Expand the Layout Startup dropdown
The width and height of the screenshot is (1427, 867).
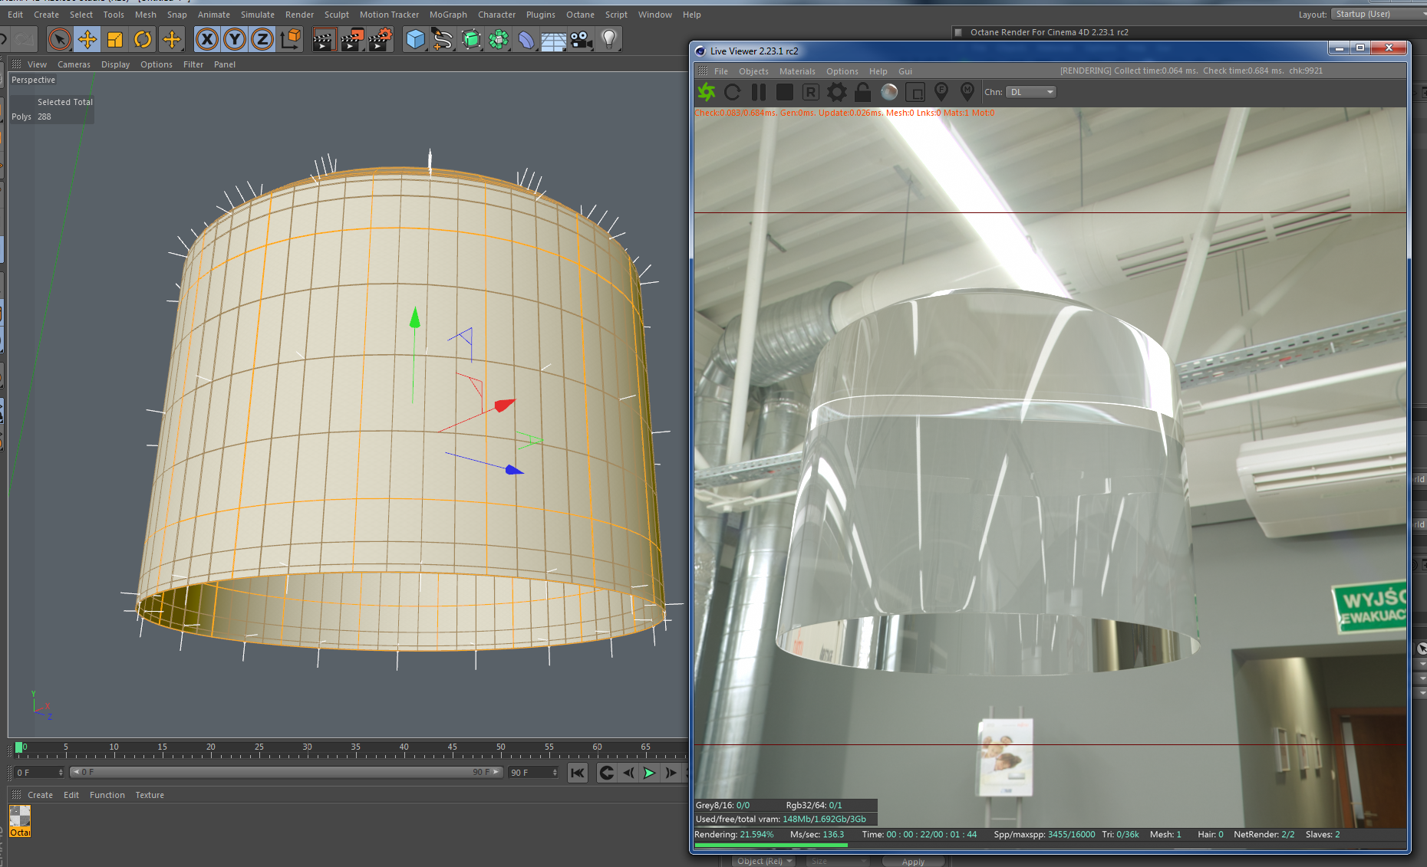[1379, 14]
